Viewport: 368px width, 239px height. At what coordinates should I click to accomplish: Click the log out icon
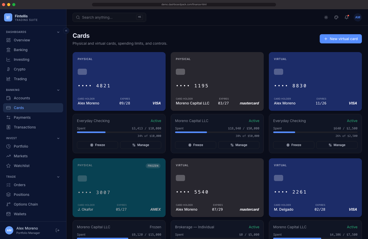click(57, 230)
